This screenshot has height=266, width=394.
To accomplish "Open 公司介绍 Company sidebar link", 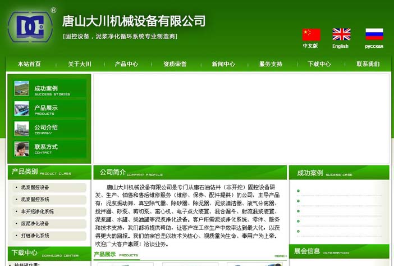I will tap(46, 129).
